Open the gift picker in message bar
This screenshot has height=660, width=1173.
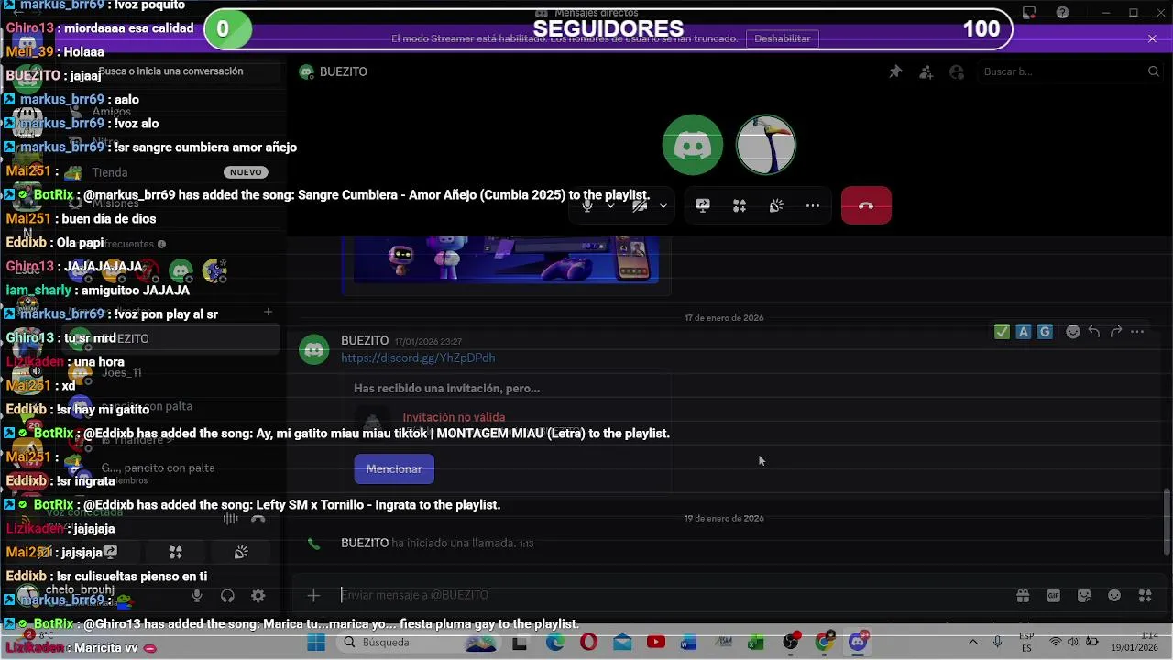(1023, 596)
